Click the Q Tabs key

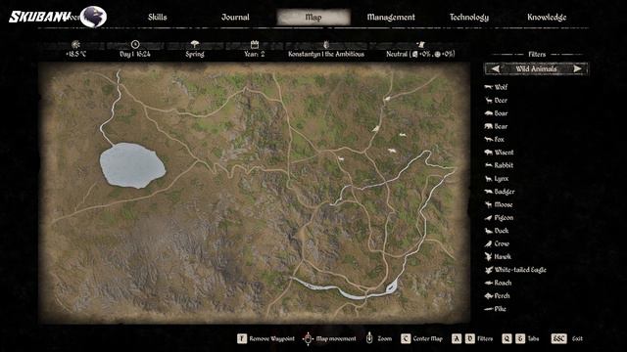506,338
